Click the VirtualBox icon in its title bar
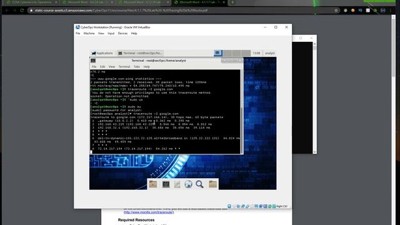This screenshot has height=225, width=400. [x=77, y=27]
